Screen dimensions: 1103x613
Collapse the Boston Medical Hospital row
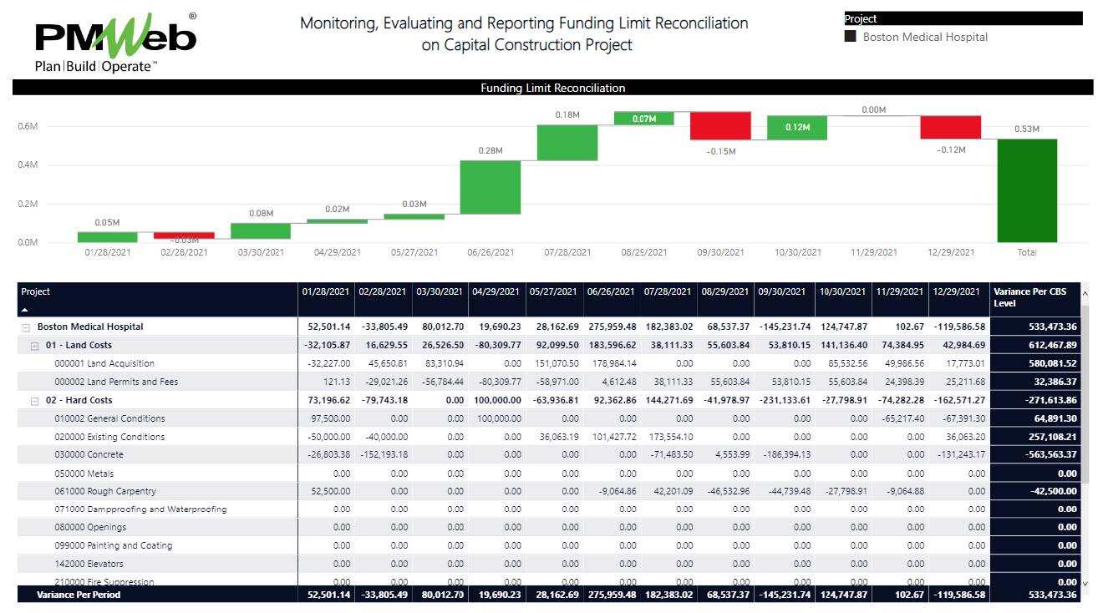coord(26,327)
